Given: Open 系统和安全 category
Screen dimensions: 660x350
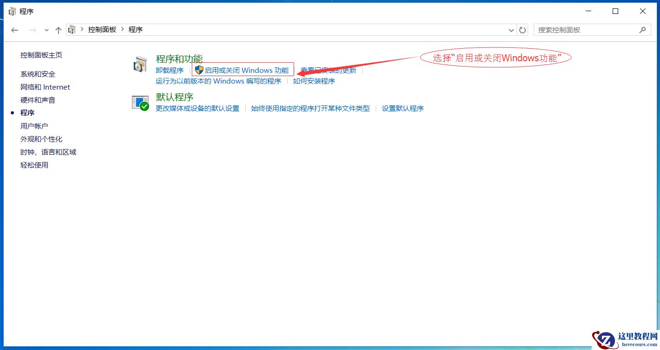Looking at the screenshot, I should 38,74.
